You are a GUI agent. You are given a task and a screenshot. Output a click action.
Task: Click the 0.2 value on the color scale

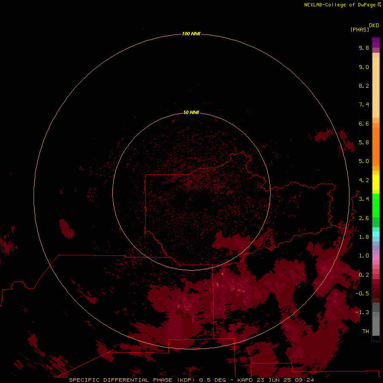pos(364,275)
